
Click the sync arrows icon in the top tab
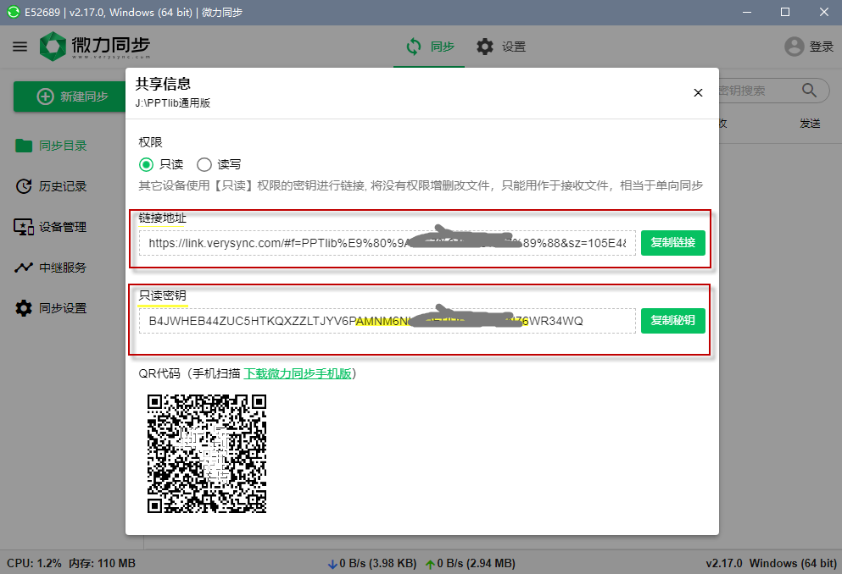[414, 47]
